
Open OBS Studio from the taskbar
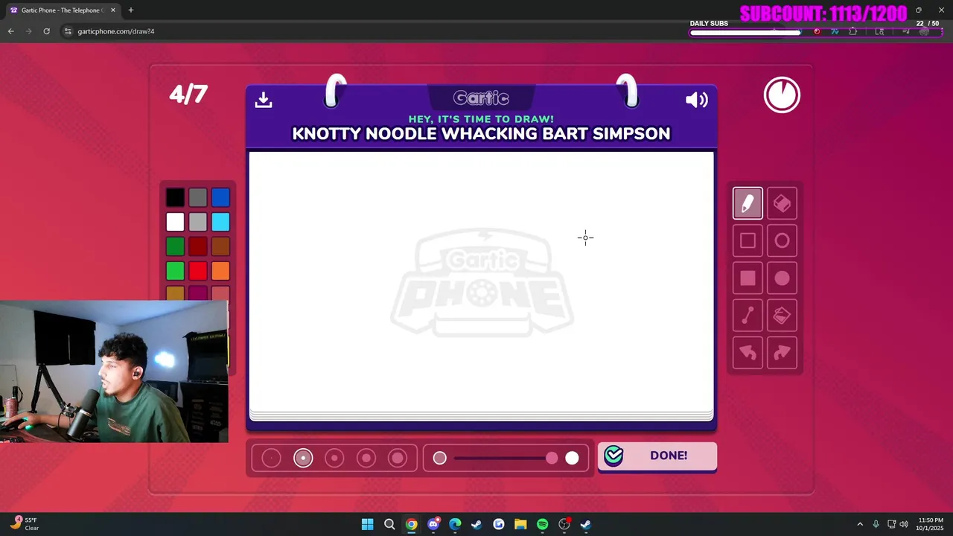[x=564, y=524]
